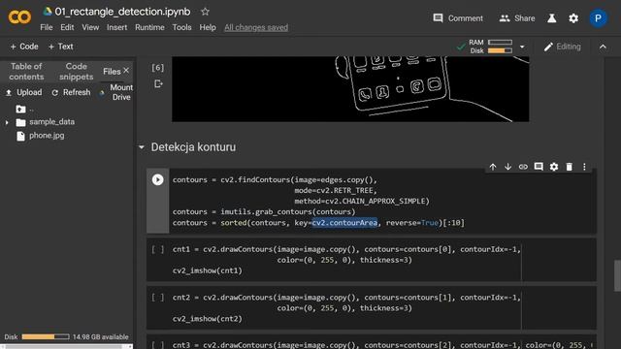Share the notebook via Share button
621x349 pixels.
517,18
